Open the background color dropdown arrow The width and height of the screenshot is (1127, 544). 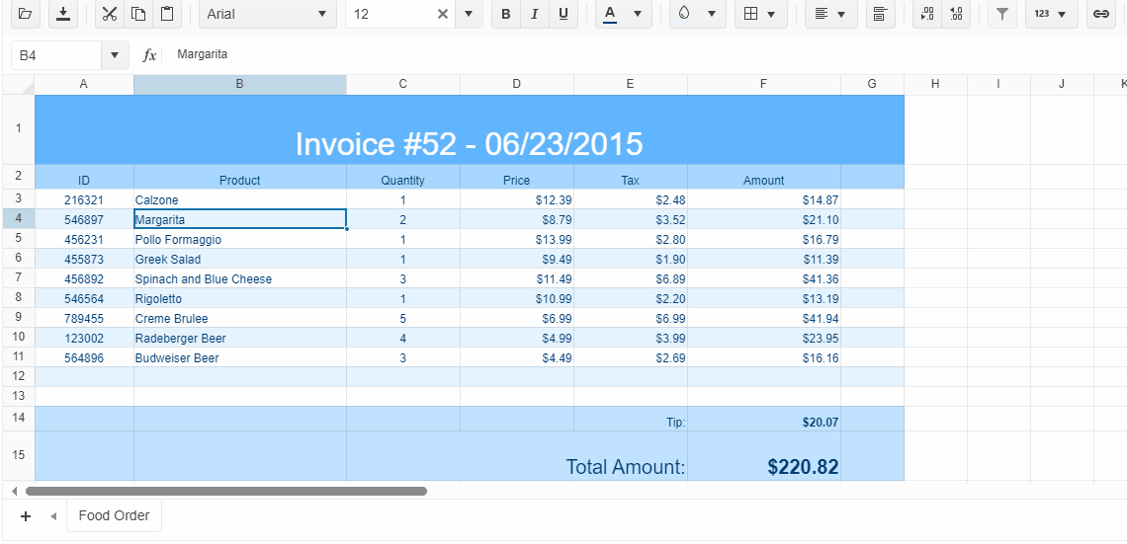point(712,14)
